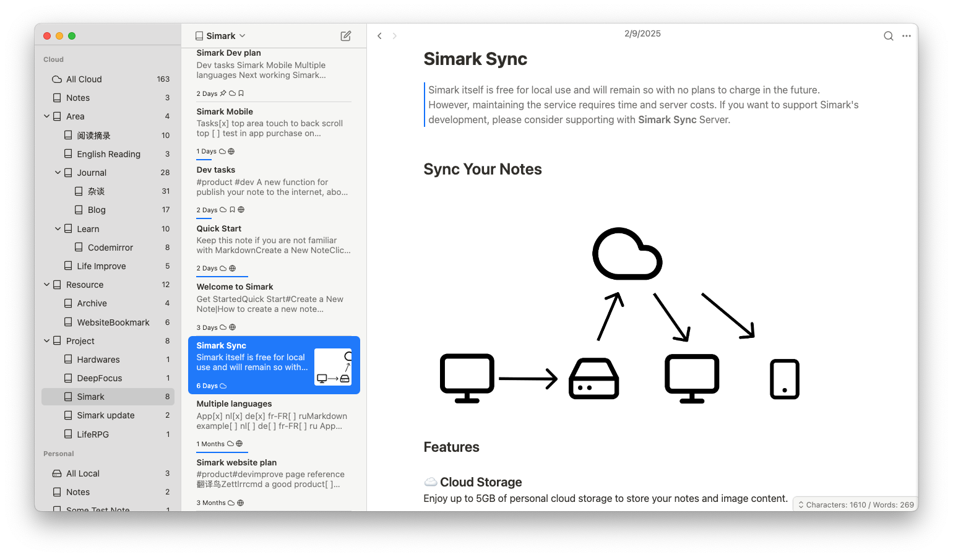The height and width of the screenshot is (557, 953).
Task: Collapse the Project notebook group
Action: coord(46,341)
